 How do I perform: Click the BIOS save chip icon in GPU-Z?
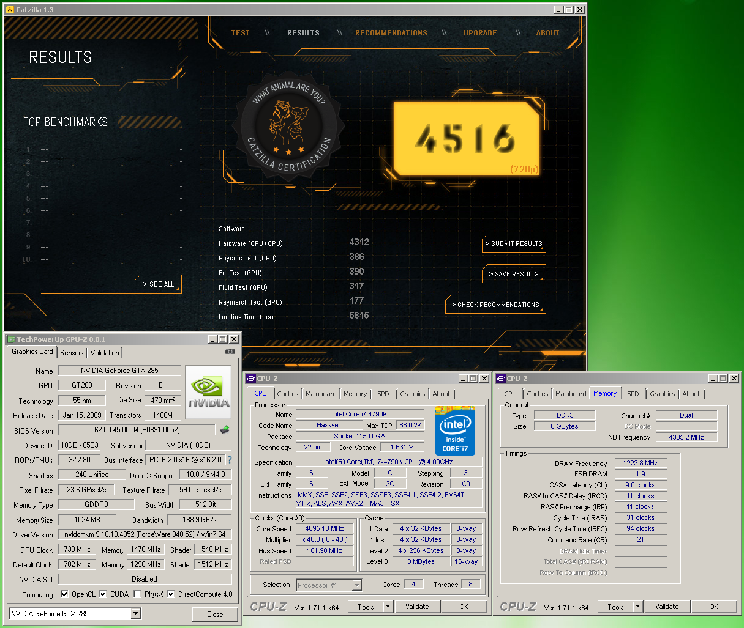tap(225, 430)
